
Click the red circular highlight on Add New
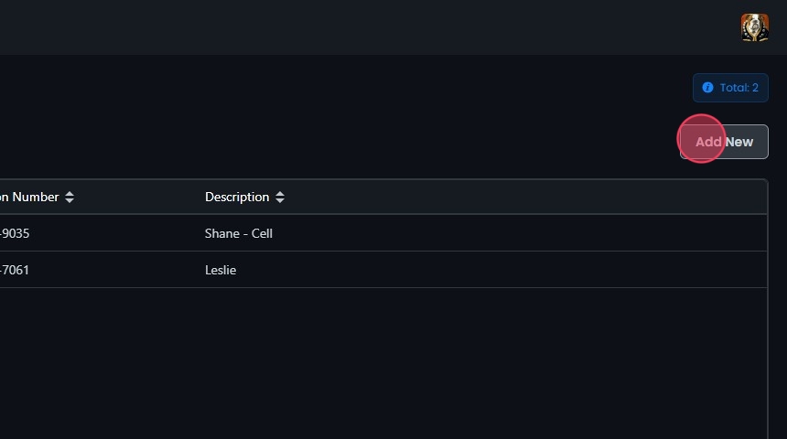click(x=701, y=139)
